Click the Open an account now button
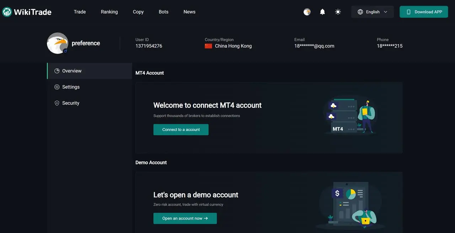 click(185, 218)
